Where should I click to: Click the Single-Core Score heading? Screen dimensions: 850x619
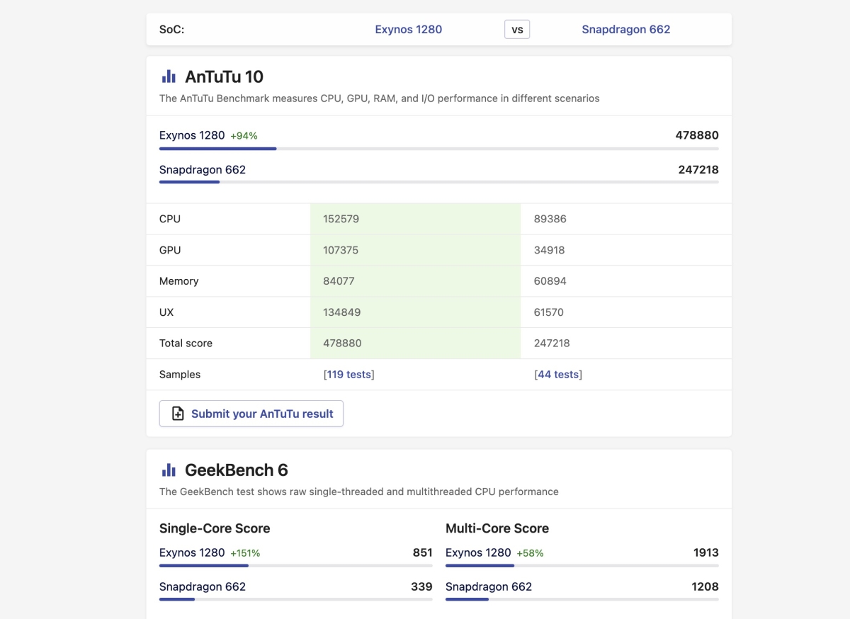215,528
